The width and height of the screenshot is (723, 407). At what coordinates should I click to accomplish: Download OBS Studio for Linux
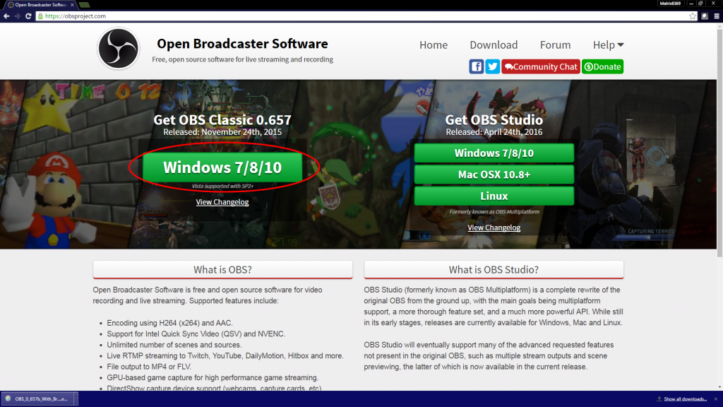pos(494,196)
